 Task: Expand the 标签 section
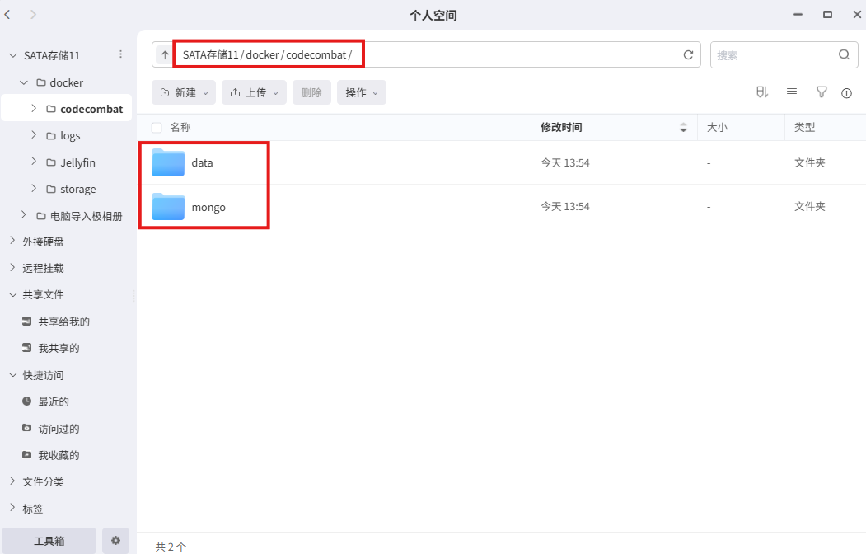click(12, 508)
